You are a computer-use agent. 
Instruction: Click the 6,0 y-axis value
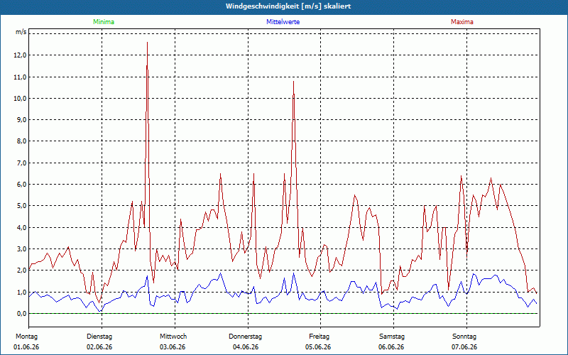click(22, 185)
